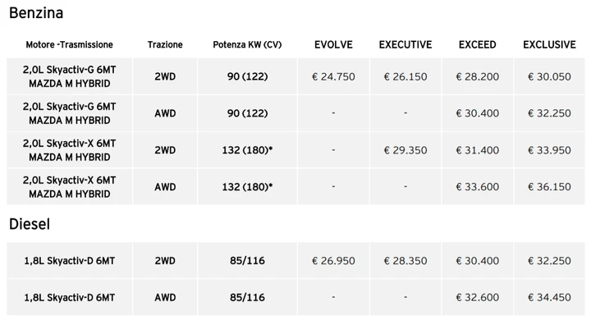
Task: Click the 132 (180)* power cell for 2WD
Action: point(247,150)
